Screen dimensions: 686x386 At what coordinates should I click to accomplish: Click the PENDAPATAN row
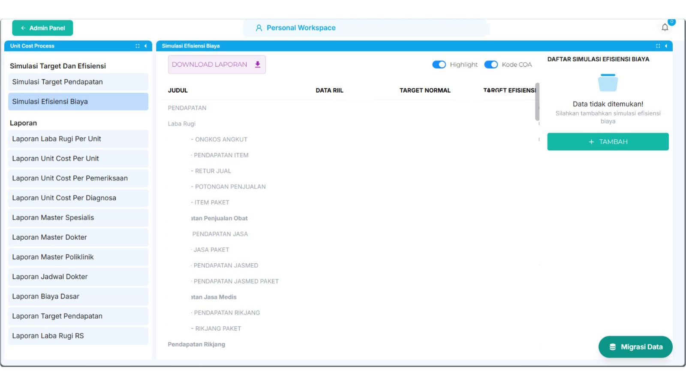(x=349, y=108)
